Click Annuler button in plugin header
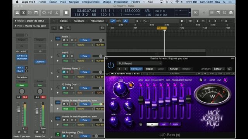This screenshot has width=248, height=139. coord(174,69)
